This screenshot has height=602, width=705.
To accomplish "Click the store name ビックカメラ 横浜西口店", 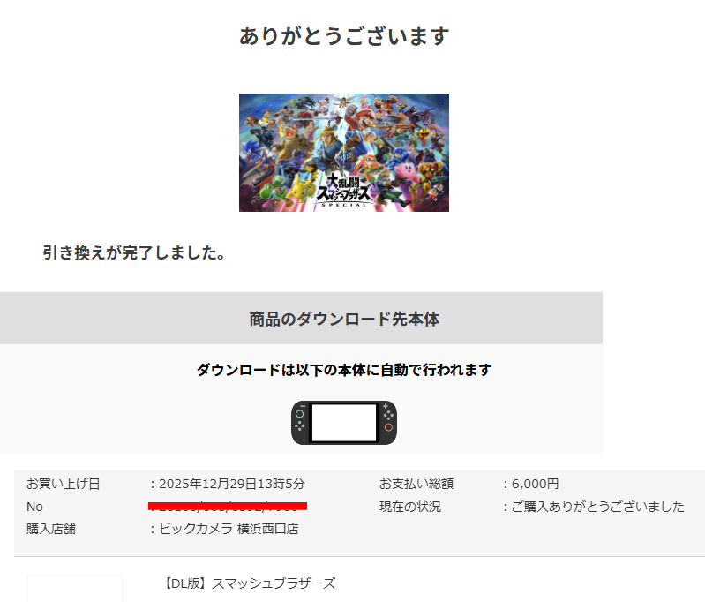I will (x=229, y=528).
